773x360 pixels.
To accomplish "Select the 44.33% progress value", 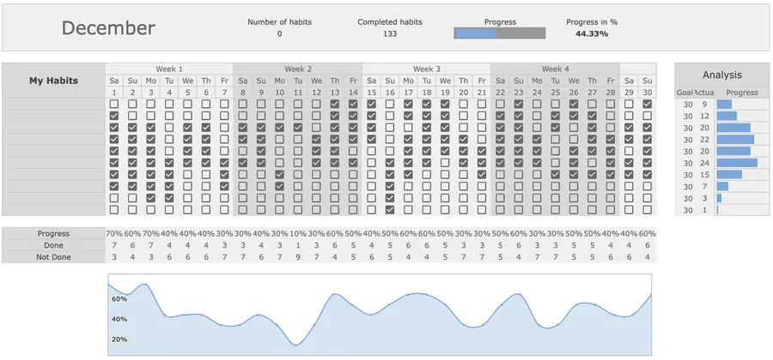I will (x=592, y=34).
